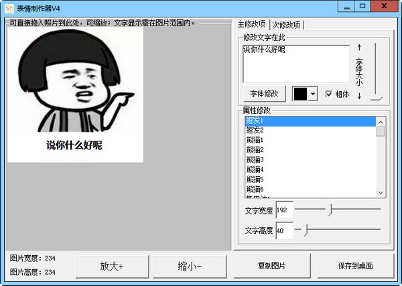Select 熊猫2 in the template list

click(x=310, y=149)
